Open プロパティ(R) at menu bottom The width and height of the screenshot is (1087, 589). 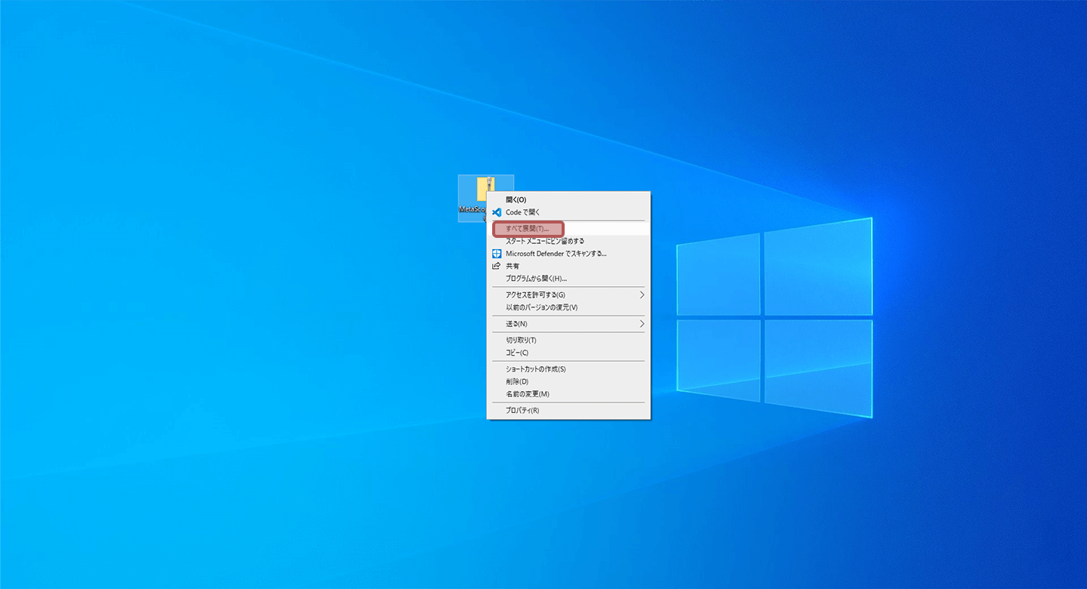[x=522, y=411]
